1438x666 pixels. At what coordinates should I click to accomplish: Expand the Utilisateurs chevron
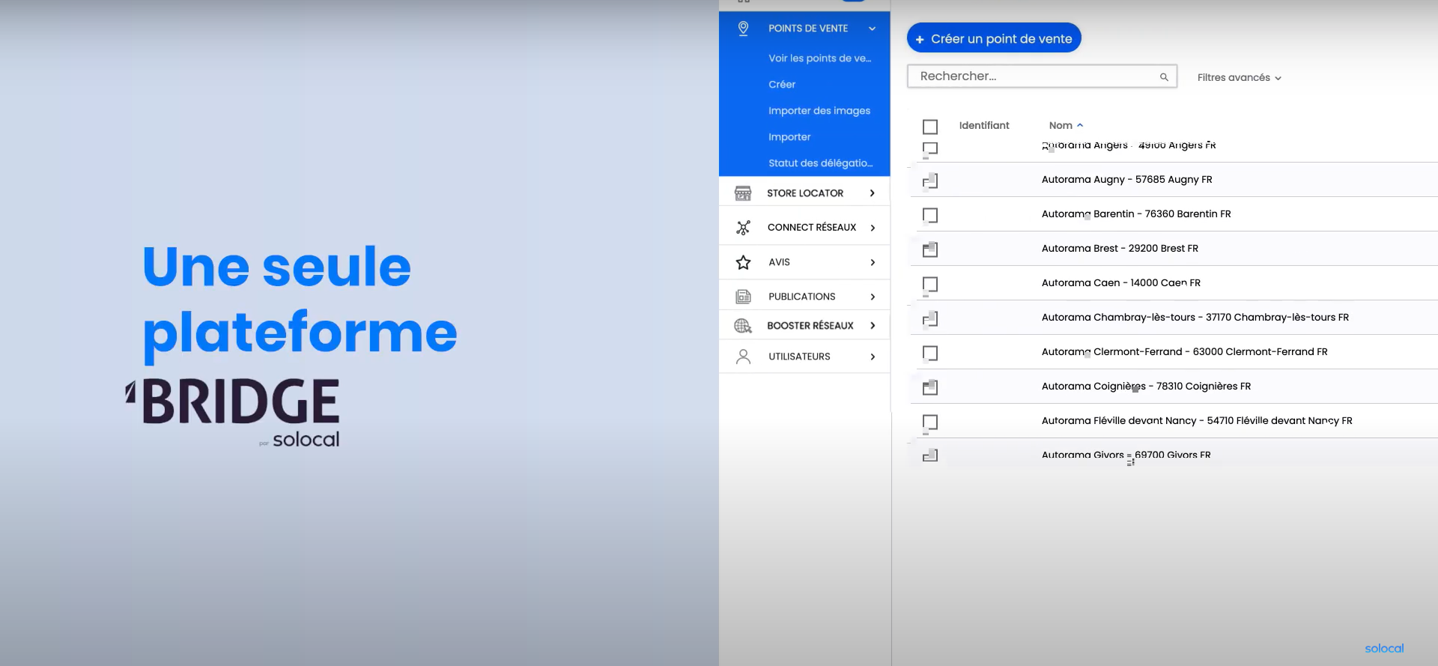click(873, 357)
